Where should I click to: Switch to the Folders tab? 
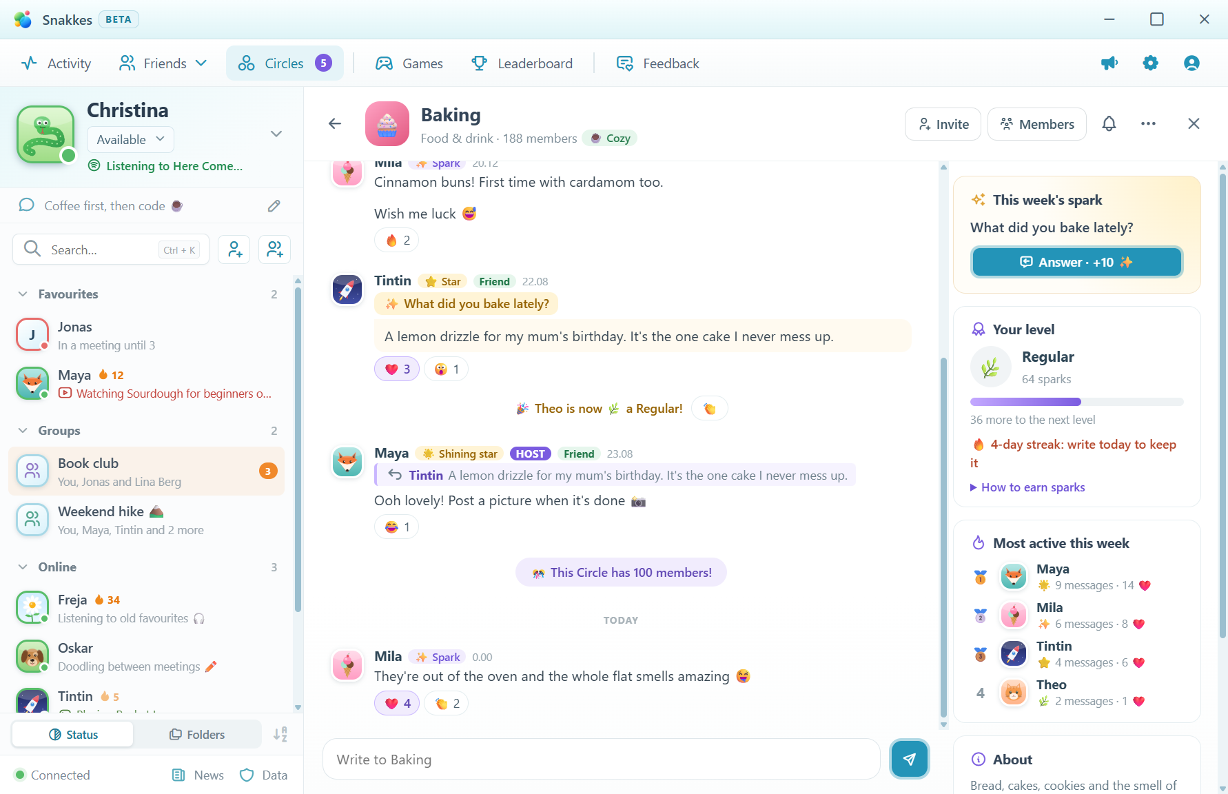pos(198,735)
